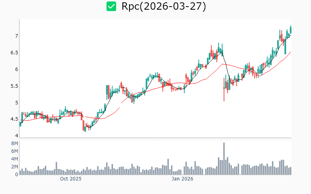Click the 5.5 price axis label
This screenshot has width=311, height=194.
pos(14,86)
